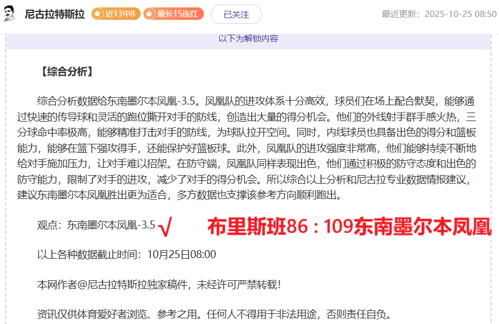Click the 以上各种数据截止时间 line

click(x=126, y=254)
